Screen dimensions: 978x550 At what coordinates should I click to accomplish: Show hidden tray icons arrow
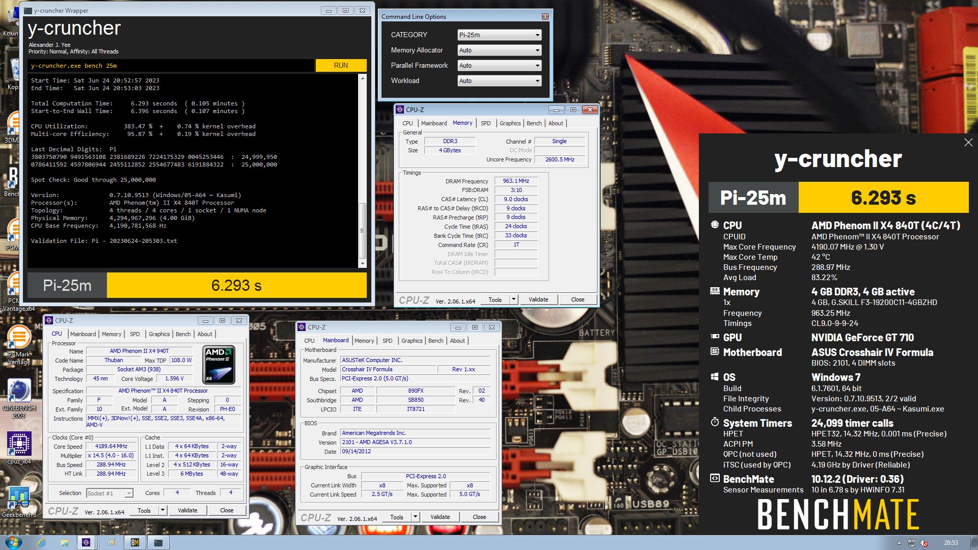(899, 543)
